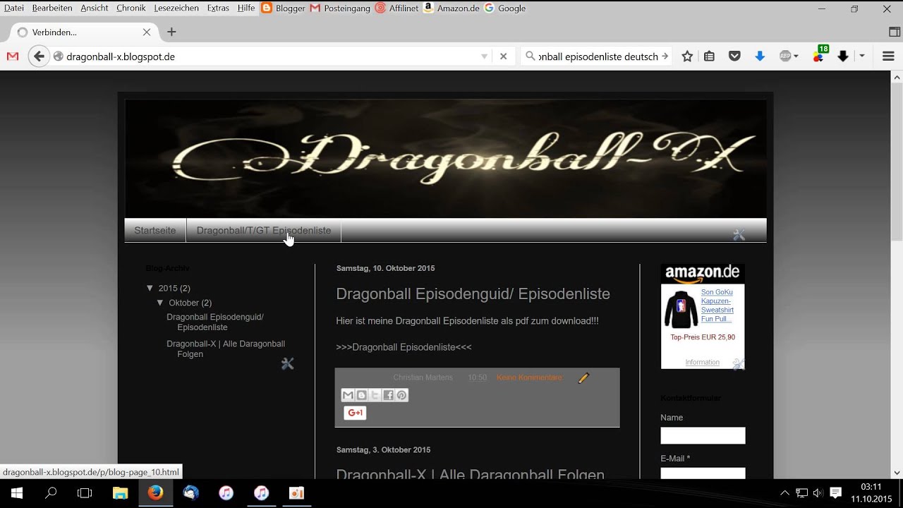903x508 pixels.
Task: Select the Startseite page tab
Action: pyautogui.click(x=155, y=231)
